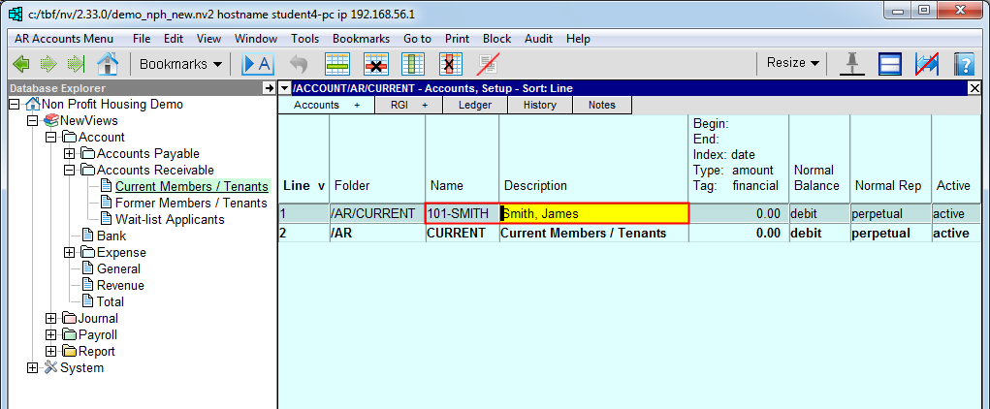Open the Resize dropdown
990x409 pixels.
[x=792, y=63]
